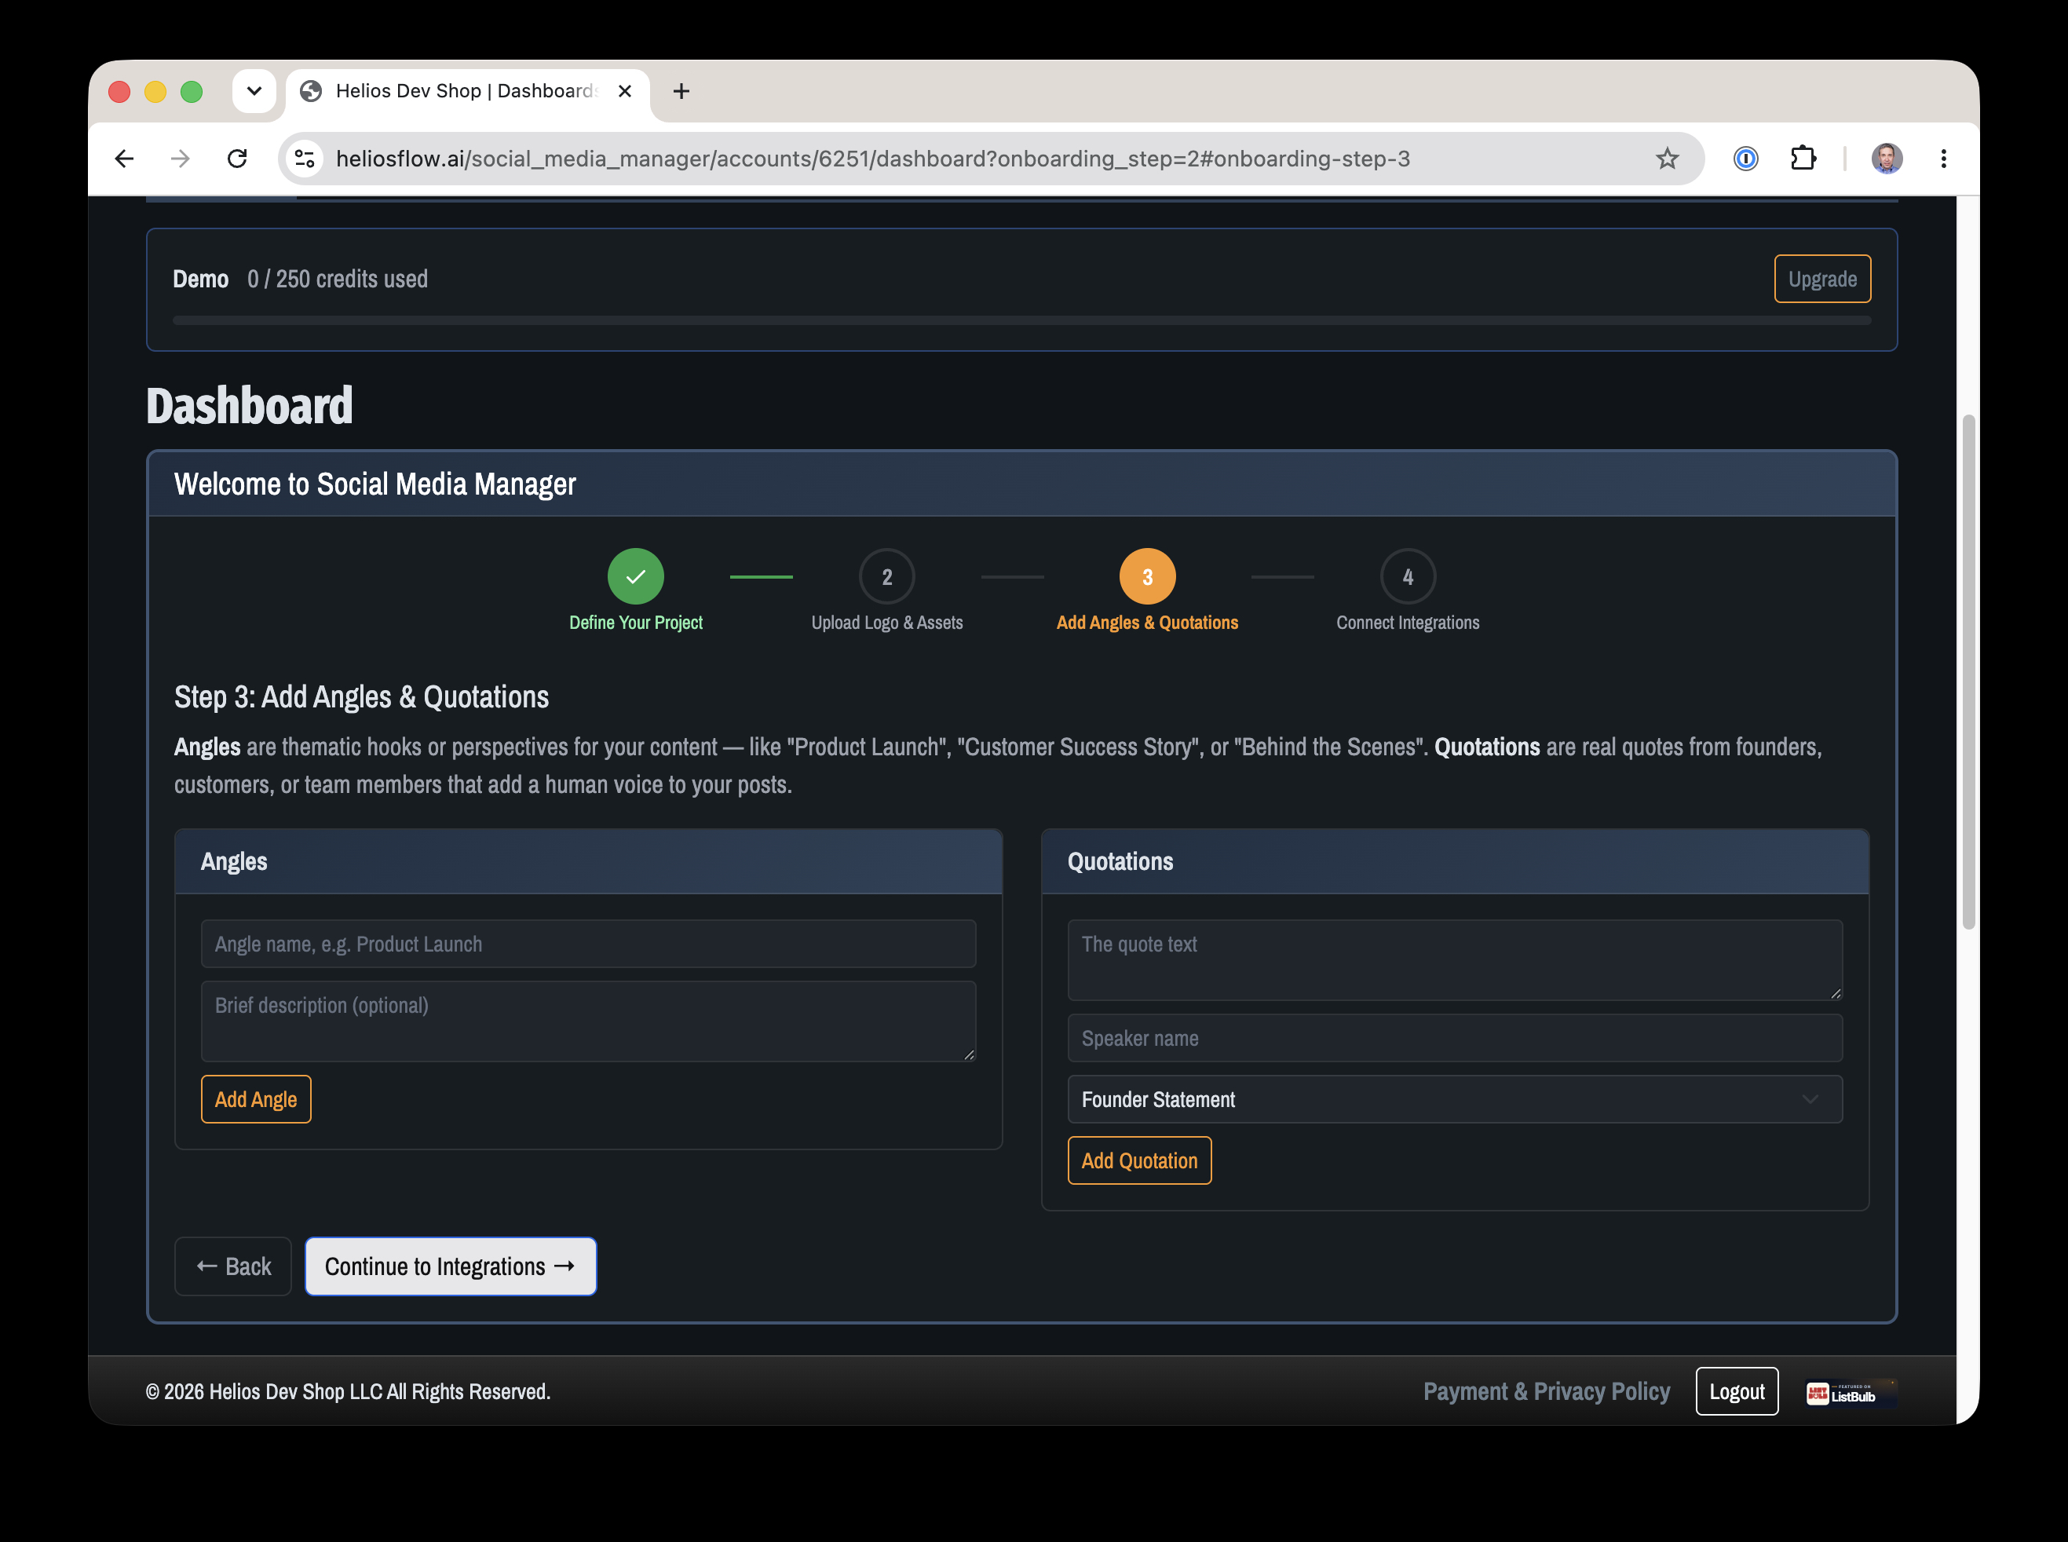Jump to step 2 circle

pyautogui.click(x=886, y=576)
